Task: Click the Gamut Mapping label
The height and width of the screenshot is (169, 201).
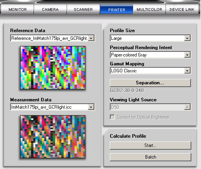Action: (x=127, y=64)
